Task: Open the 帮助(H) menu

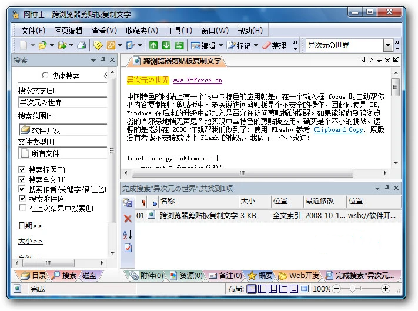Action: [250, 31]
